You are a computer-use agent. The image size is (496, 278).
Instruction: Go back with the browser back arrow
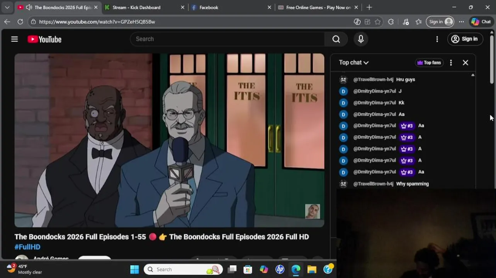coord(7,22)
